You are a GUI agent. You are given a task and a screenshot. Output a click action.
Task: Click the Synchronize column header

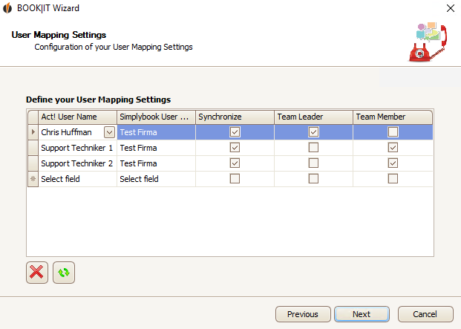tap(235, 117)
